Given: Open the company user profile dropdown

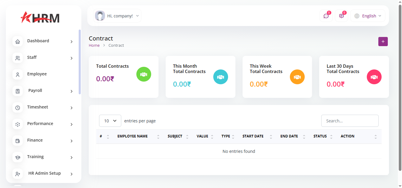Looking at the screenshot, I should [x=117, y=16].
